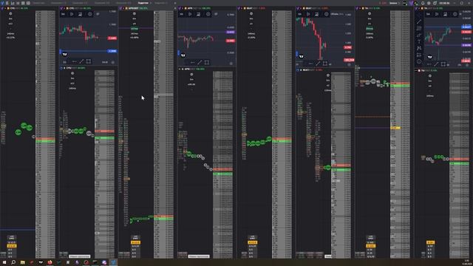Viewport: 473px width, 266px height.
Task: Open the interval selector on the BEAT chart toolbar
Action: point(299,14)
